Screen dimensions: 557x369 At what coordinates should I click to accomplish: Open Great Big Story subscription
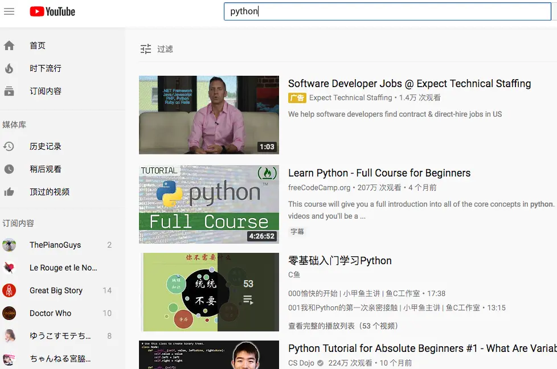click(x=56, y=290)
